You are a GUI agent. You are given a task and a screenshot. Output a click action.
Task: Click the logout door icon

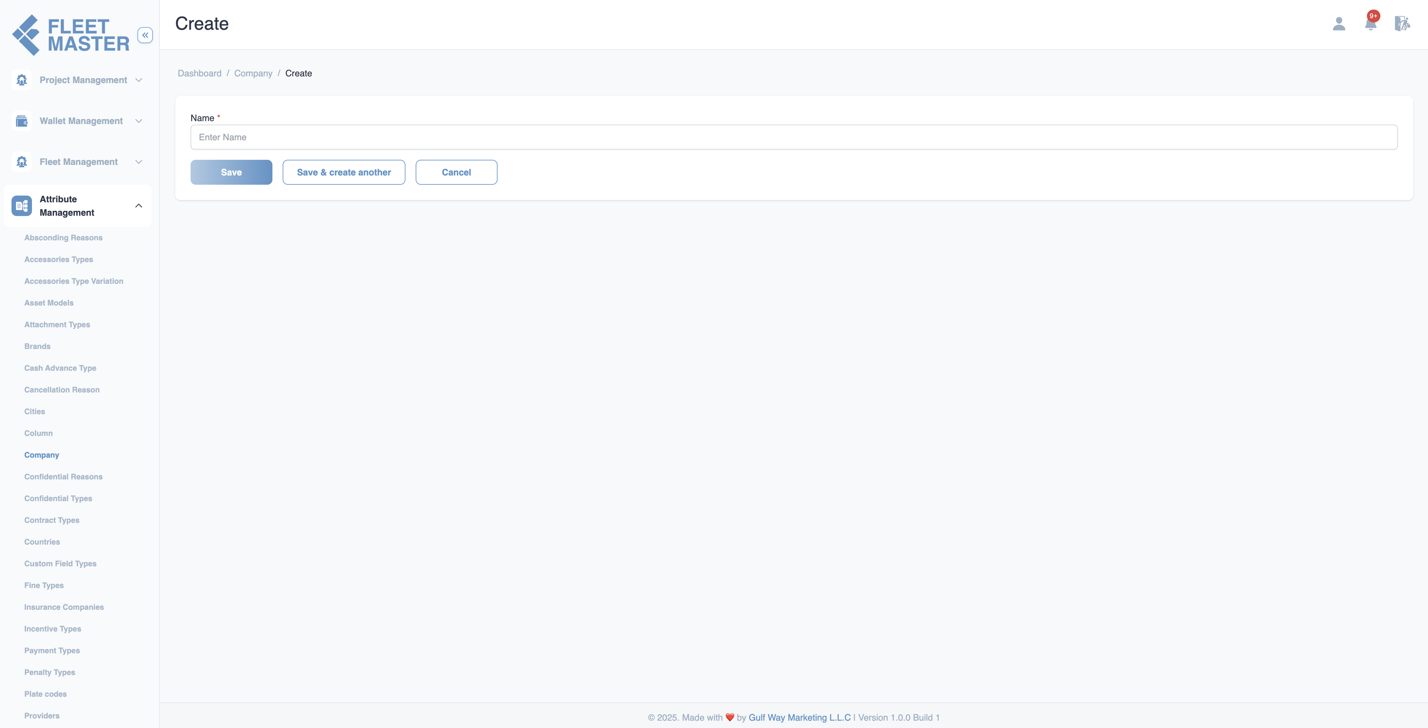point(1402,24)
